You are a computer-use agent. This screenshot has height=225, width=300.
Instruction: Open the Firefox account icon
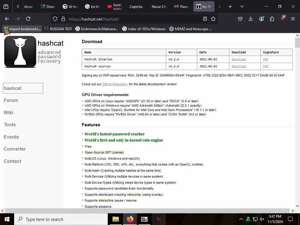(x=261, y=19)
